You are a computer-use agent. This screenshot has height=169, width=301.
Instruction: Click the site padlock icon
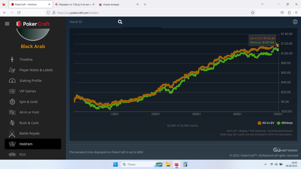coord(54,12)
